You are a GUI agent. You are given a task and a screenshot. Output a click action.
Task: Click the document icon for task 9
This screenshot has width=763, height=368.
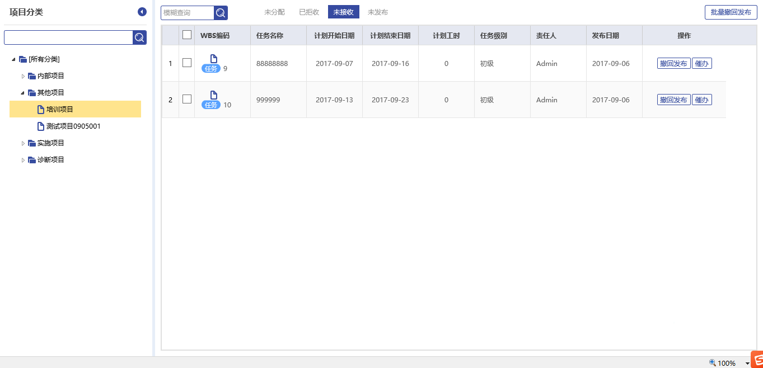214,59
